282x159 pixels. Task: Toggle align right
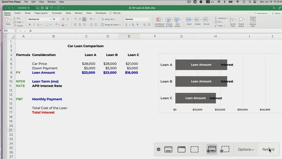click(84, 25)
